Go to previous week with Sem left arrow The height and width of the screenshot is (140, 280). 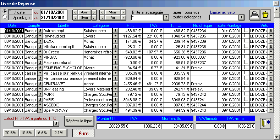pos(75,18)
